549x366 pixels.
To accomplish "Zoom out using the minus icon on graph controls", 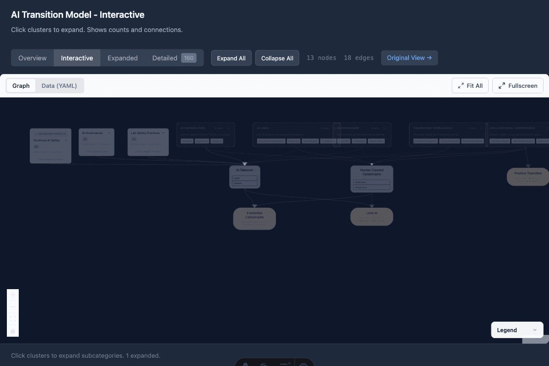I will pos(12,307).
